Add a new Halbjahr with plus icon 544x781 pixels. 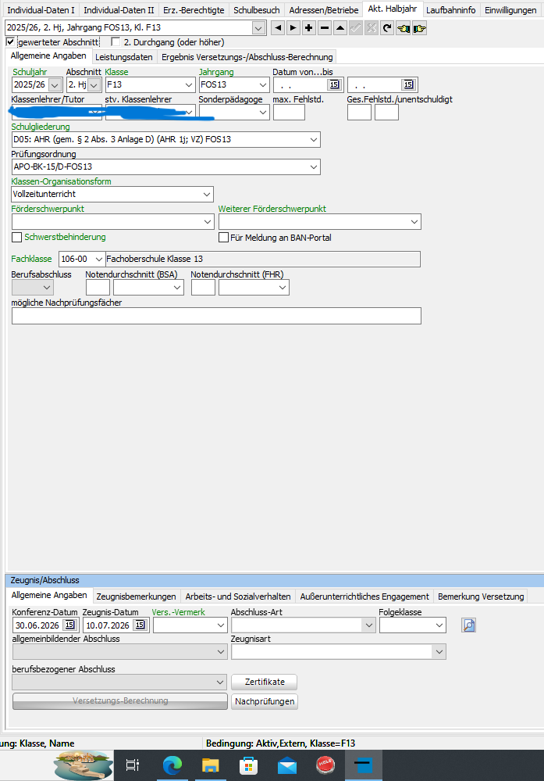tap(309, 28)
